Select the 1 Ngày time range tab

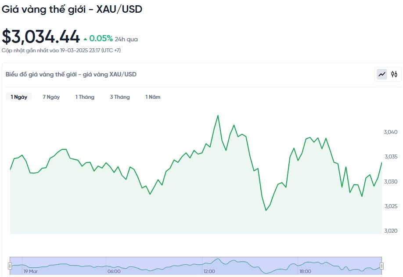pyautogui.click(x=19, y=97)
